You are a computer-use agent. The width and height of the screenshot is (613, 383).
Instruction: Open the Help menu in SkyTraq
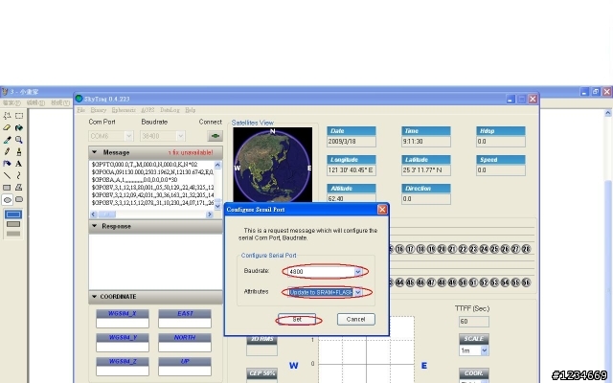pos(191,110)
